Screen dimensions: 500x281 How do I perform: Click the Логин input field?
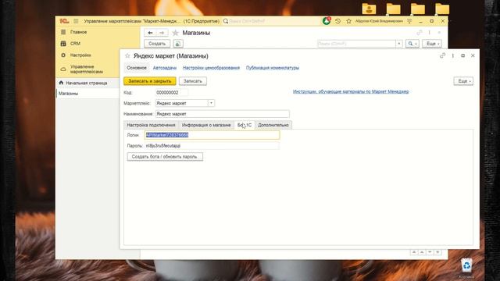click(x=212, y=135)
